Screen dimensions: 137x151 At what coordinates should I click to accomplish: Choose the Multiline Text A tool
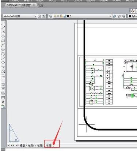pyautogui.click(x=3, y=102)
